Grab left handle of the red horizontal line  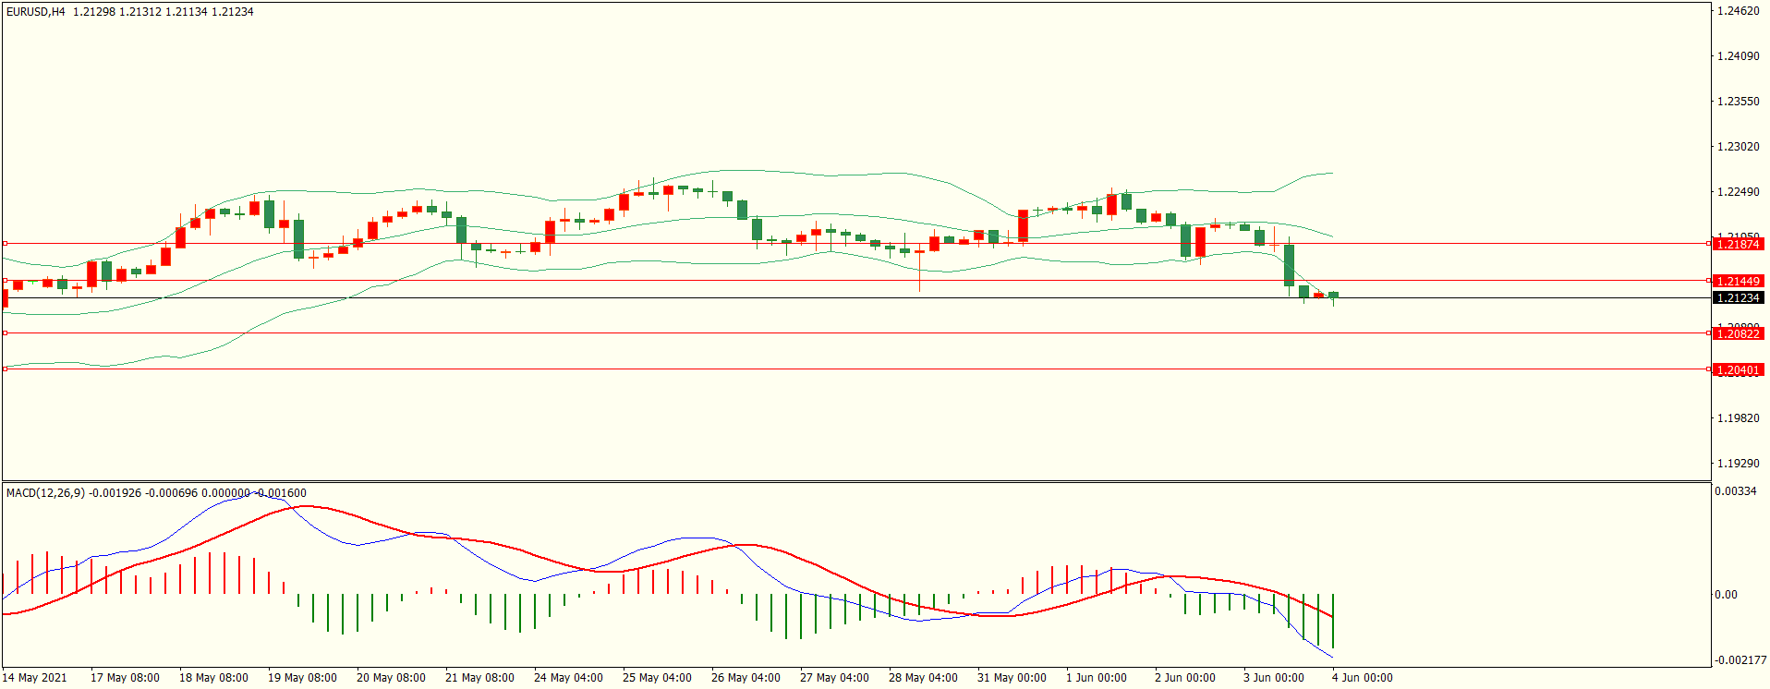(5, 332)
